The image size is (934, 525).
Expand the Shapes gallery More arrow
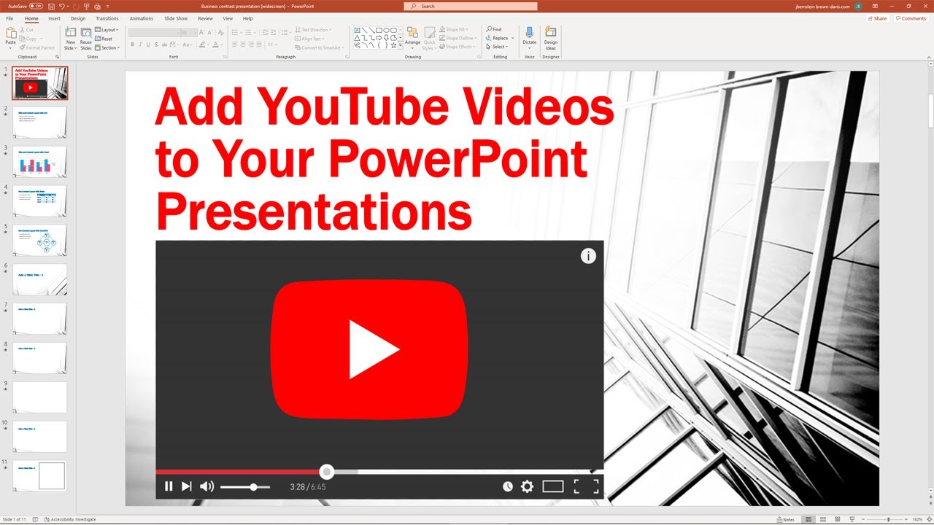[x=401, y=45]
